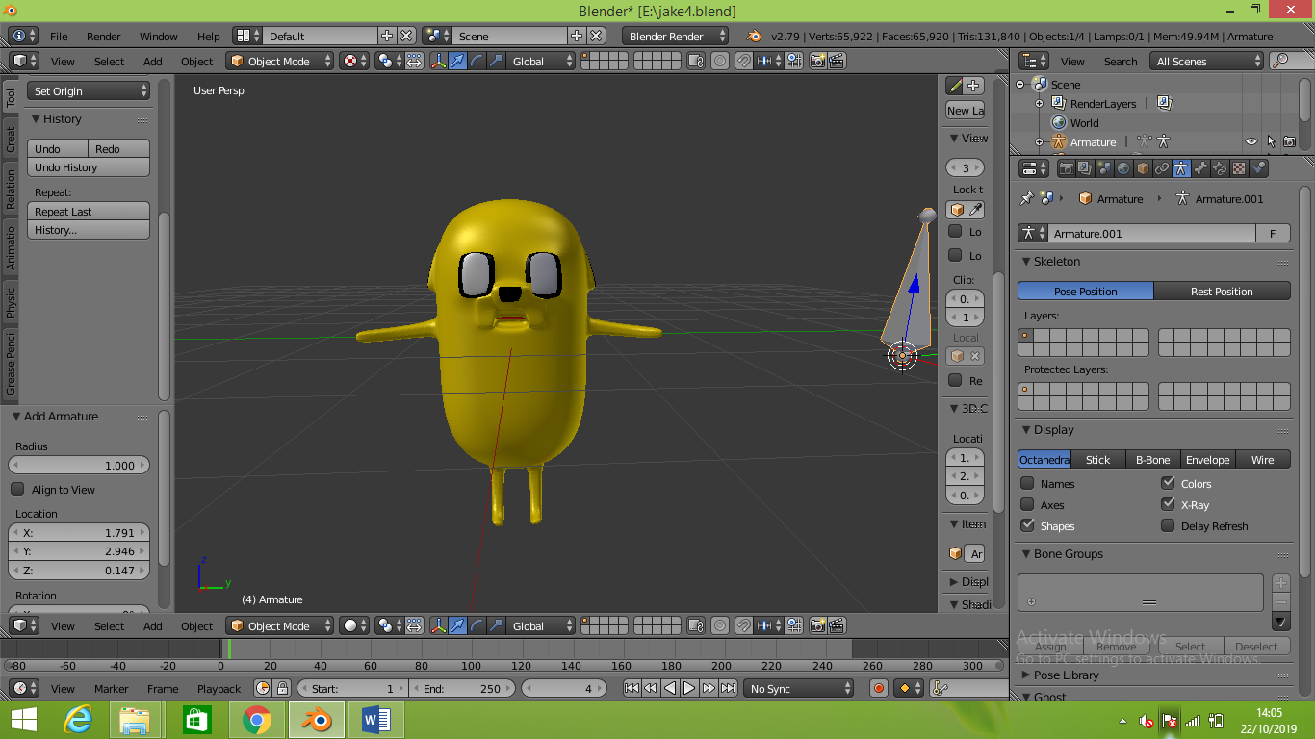Open the All Scenes dropdown in Outliner
Screen dimensions: 1315x739
1206,61
